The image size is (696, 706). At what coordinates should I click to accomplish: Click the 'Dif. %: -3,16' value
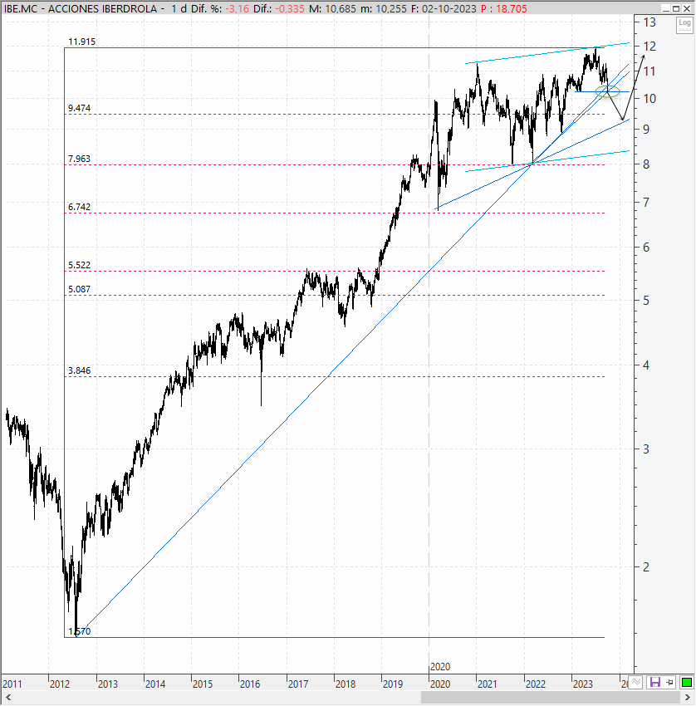[220, 8]
